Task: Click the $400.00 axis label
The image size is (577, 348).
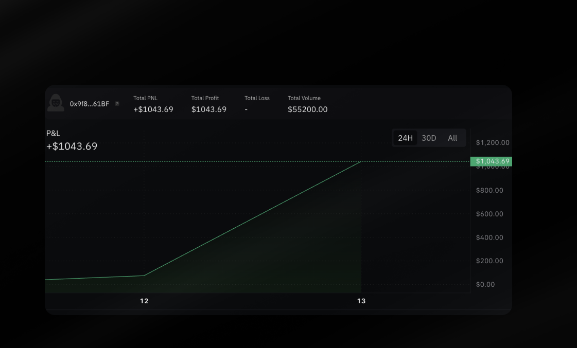Action: pos(489,237)
